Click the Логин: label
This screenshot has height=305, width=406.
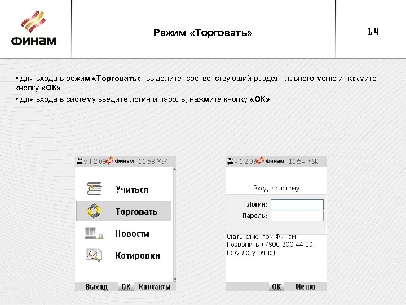[257, 204]
